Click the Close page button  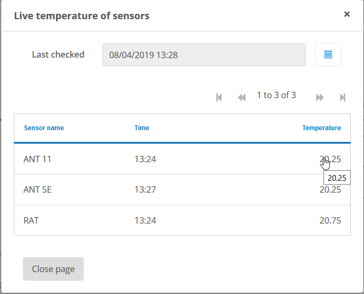point(53,269)
